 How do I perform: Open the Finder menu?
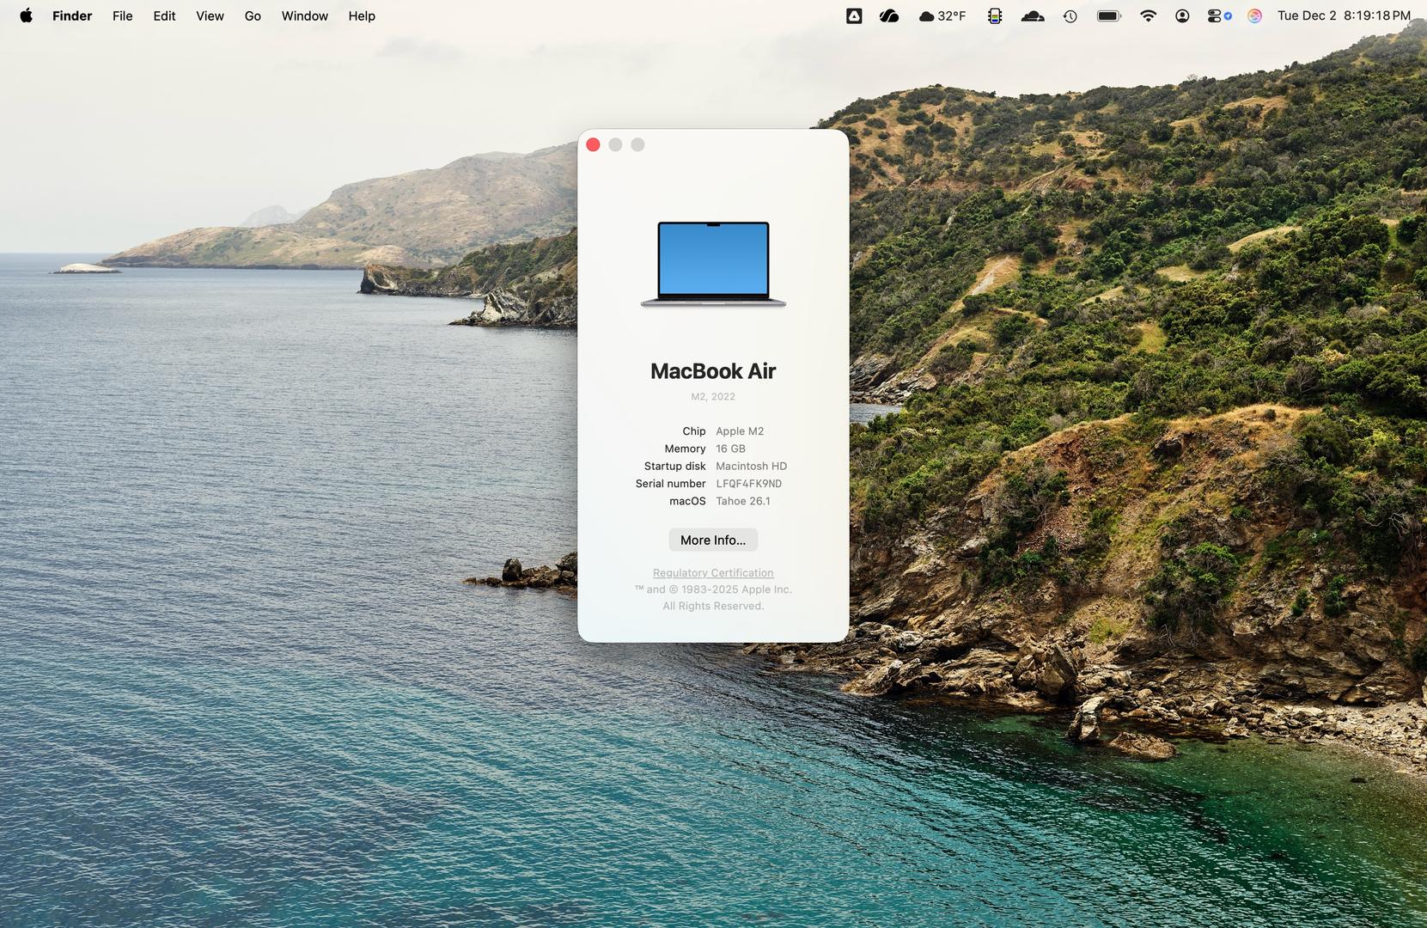click(x=72, y=15)
